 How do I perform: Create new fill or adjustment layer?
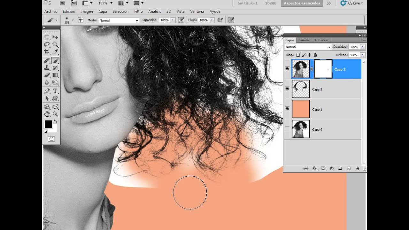coord(332,168)
